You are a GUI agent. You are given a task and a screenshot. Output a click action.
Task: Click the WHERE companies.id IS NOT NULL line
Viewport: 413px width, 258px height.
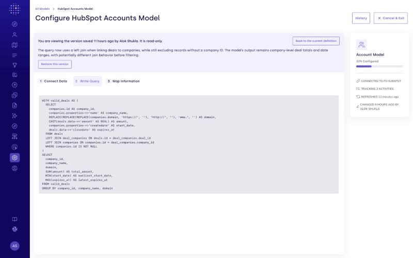[x=71, y=147]
